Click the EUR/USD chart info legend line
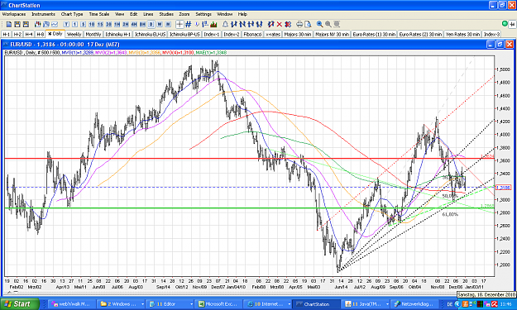 (x=116, y=53)
